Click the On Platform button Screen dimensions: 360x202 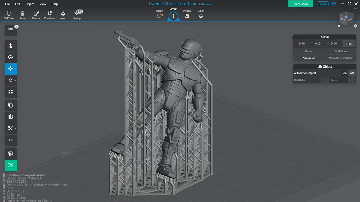pos(341,51)
